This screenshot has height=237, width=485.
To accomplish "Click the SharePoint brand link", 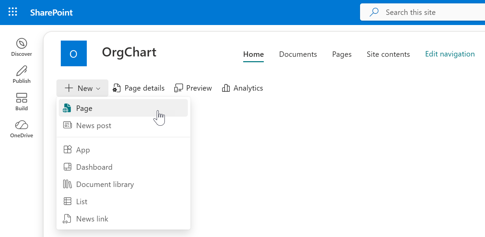I will click(51, 13).
